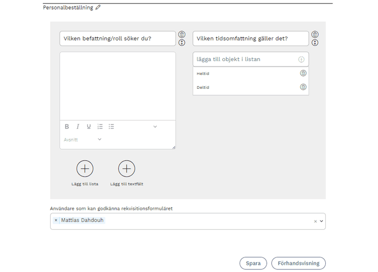Screen dimensions: 378x272
Task: Click the reorder arrows icon for the befattning/roll question
Action: coord(182,42)
